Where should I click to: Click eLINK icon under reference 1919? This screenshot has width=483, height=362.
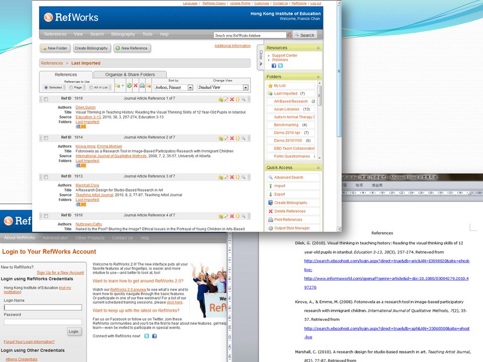tap(81, 127)
